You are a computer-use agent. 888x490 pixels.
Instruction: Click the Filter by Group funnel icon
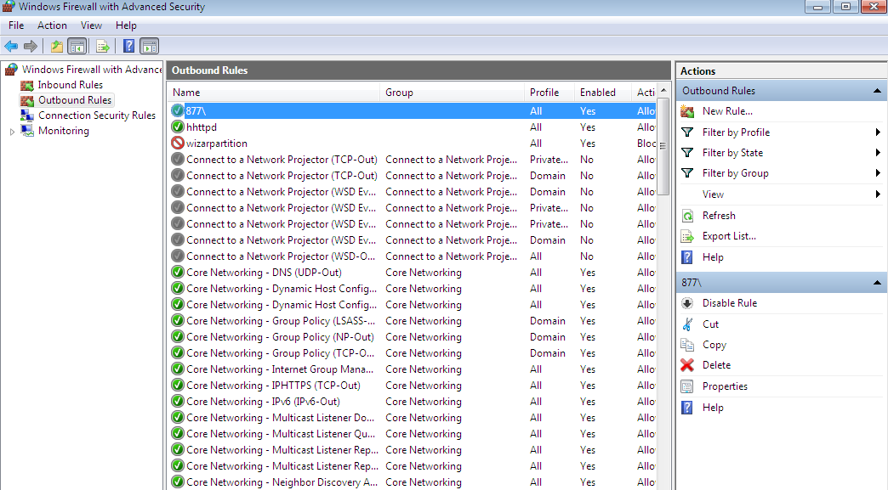[x=687, y=173]
